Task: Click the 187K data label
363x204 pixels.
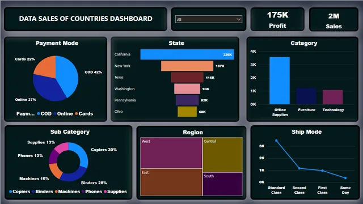Action: [x=220, y=66]
